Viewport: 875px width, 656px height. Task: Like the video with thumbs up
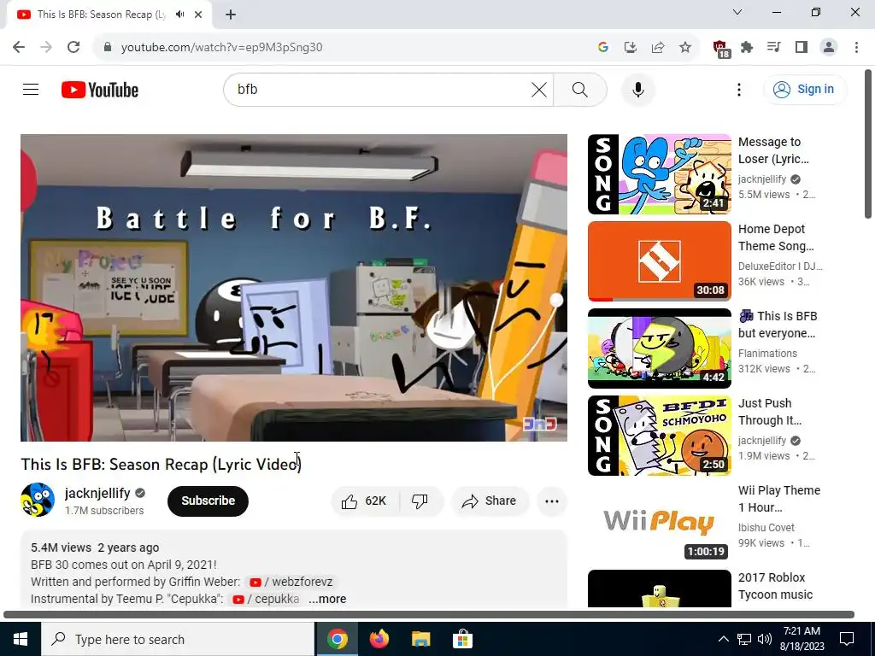tap(365, 501)
